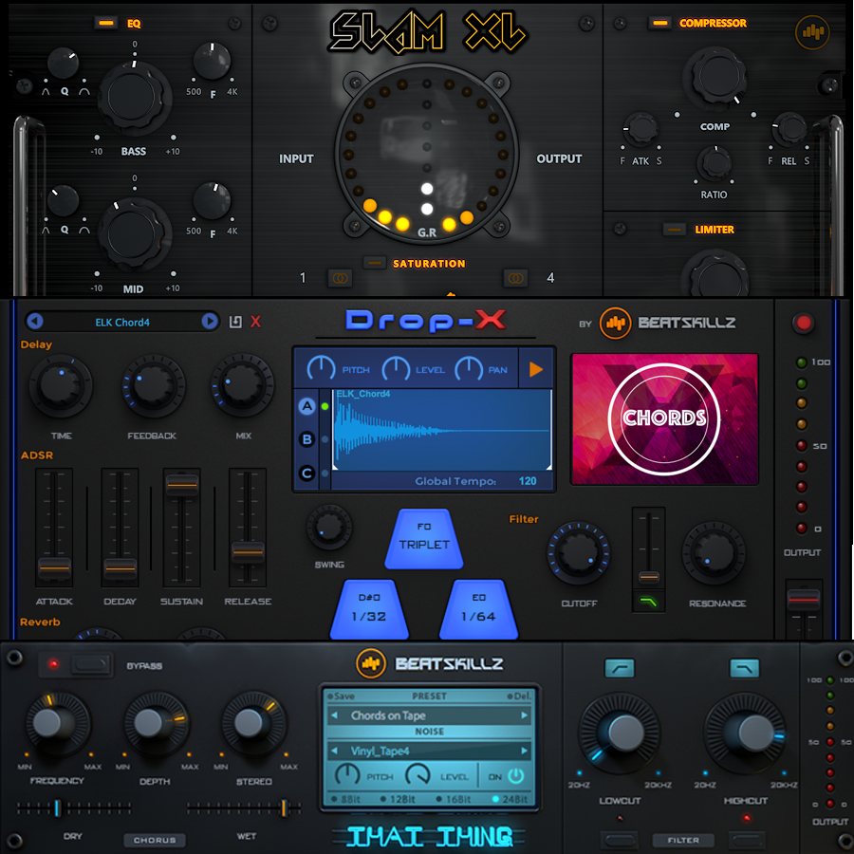
Task: Switch to sample slot B in Drop-X
Action: tap(306, 439)
